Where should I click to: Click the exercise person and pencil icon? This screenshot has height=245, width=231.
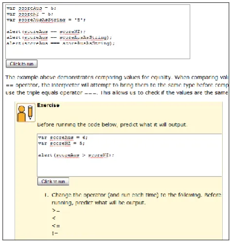26,113
